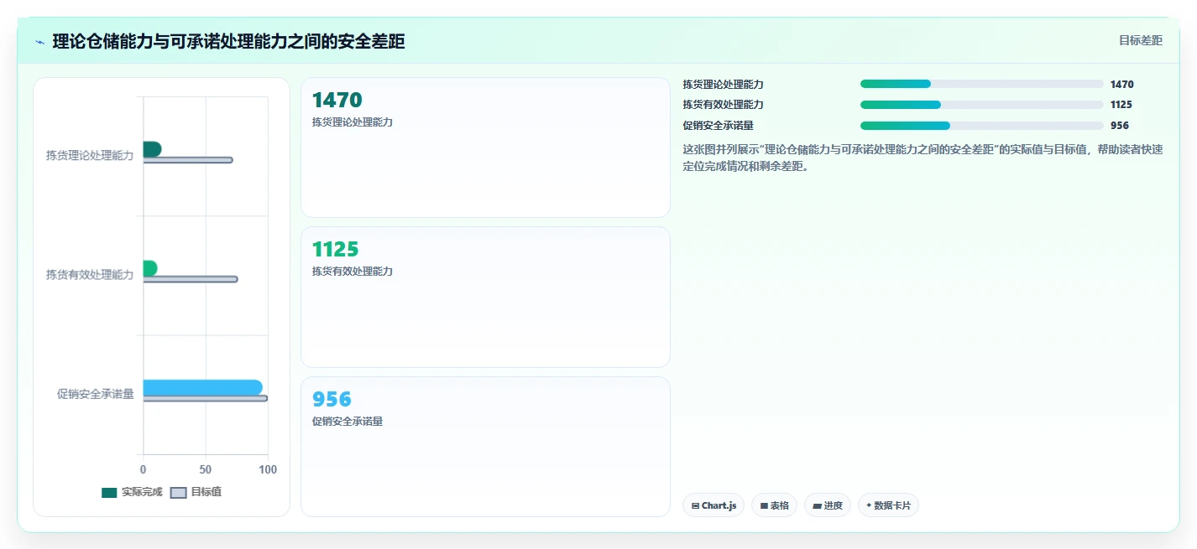Click the chart axis label 促销安全承诺量

pos(96,394)
